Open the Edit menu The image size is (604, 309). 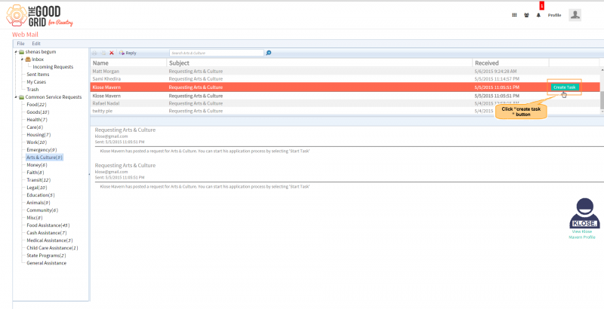(36, 44)
